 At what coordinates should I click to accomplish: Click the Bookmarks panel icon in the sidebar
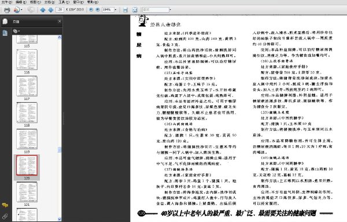click(x=5, y=33)
